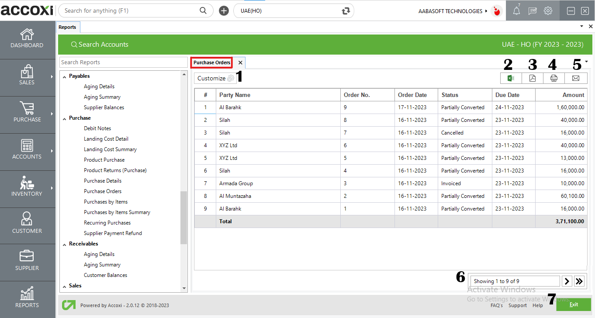Viewport: 595px width, 318px height.
Task: Open settings gear in top bar
Action: click(x=548, y=11)
